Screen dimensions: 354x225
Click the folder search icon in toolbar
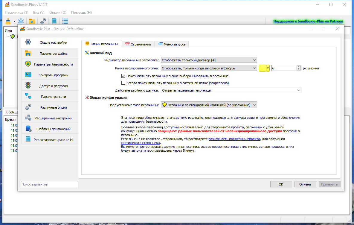32,21
